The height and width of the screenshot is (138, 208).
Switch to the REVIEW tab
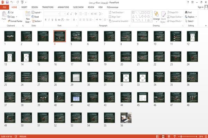pyautogui.click(x=91, y=7)
